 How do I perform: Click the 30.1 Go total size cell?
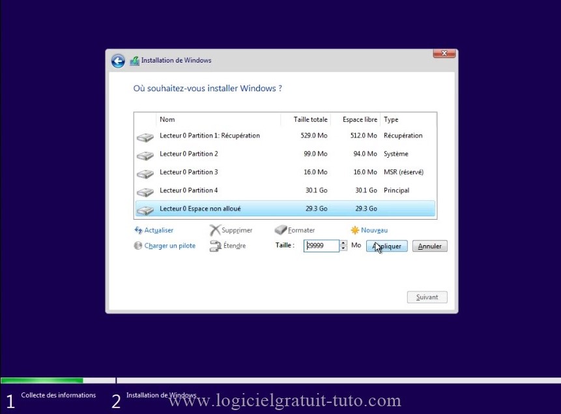(x=316, y=190)
